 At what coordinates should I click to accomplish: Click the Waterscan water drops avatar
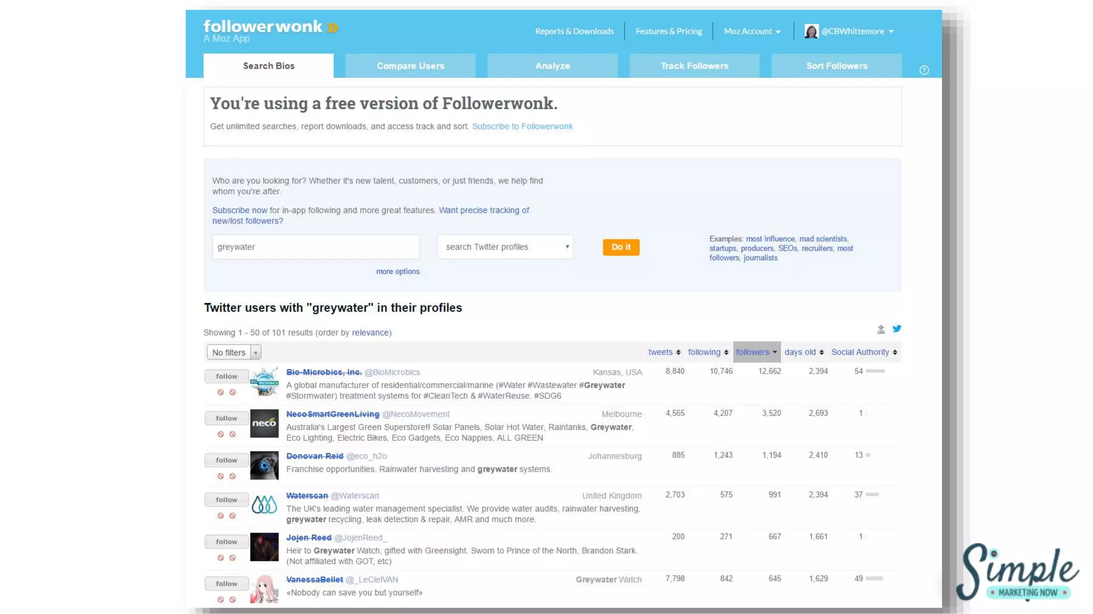click(264, 504)
